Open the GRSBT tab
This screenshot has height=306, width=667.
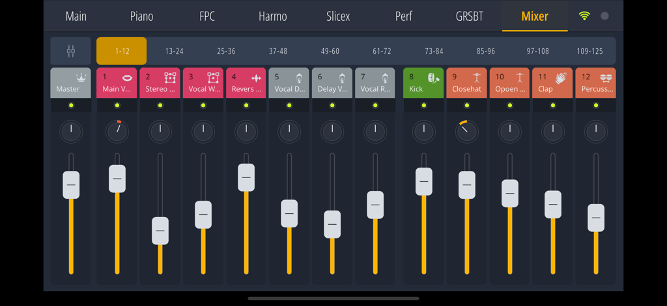click(x=469, y=16)
